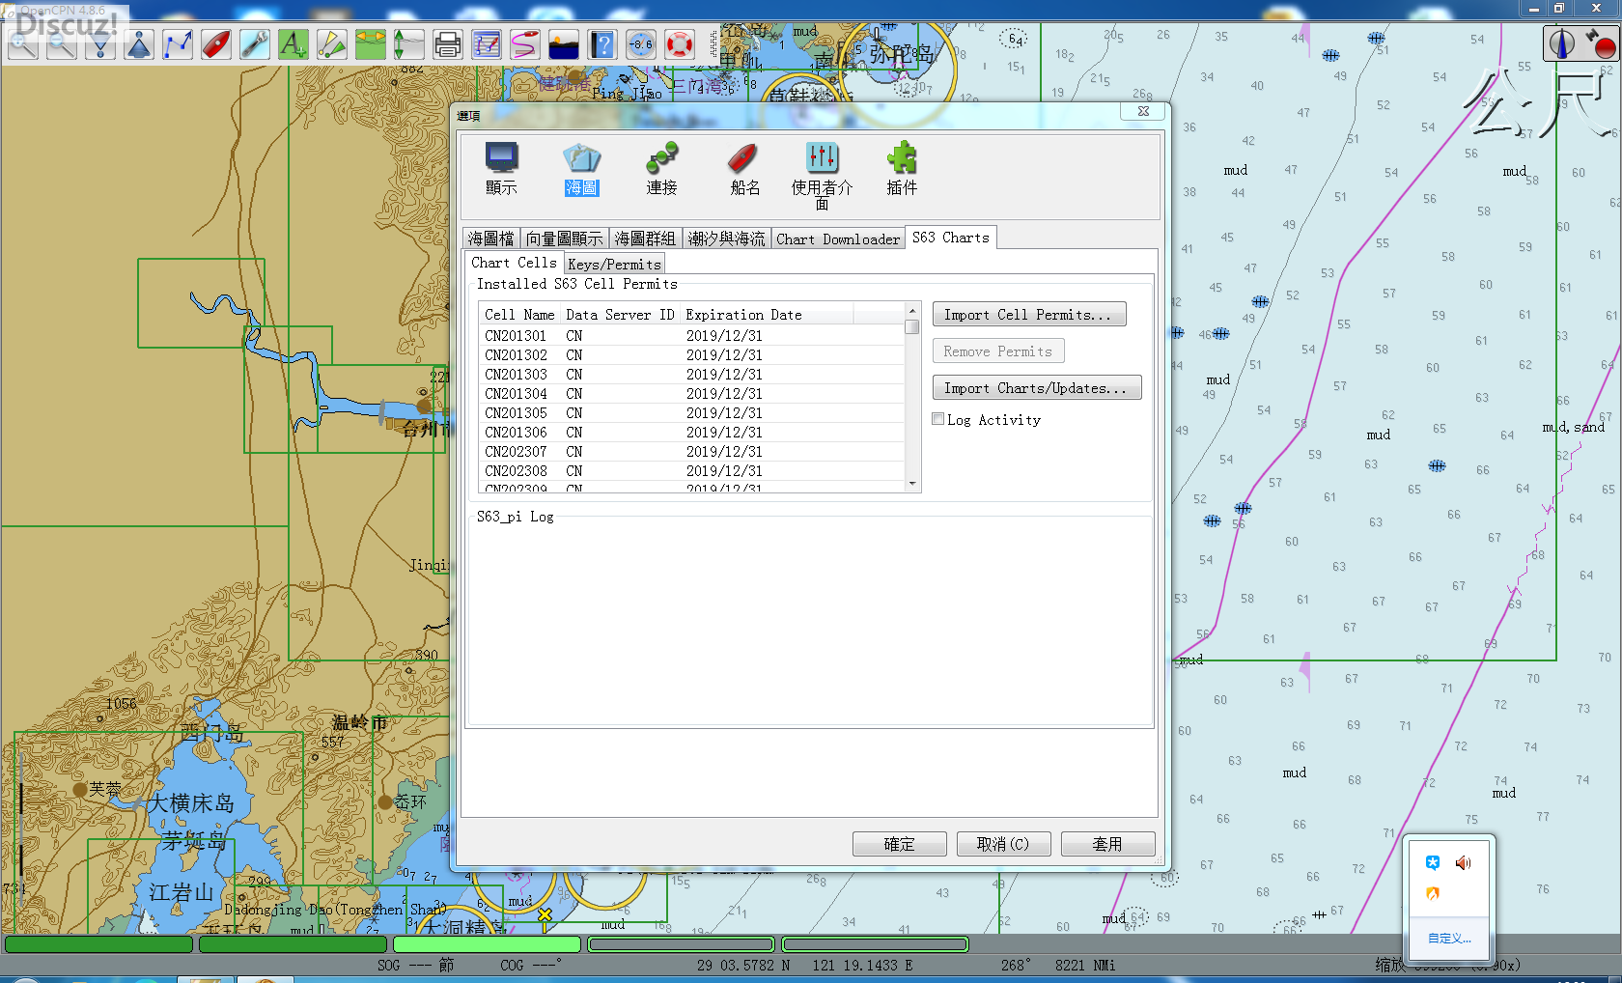Viewport: 1622px width, 983px height.
Task: Select the S63 Charts tab
Action: (x=951, y=238)
